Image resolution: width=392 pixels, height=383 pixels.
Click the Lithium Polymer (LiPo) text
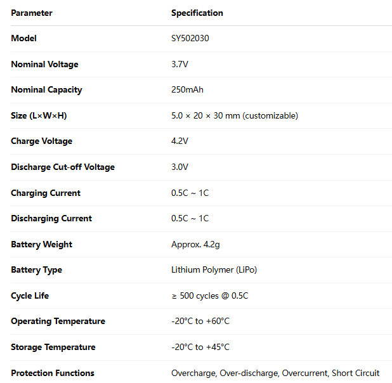(x=214, y=270)
